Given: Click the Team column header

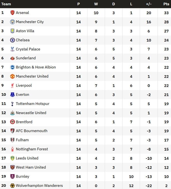Looking at the screenshot, I should pyautogui.click(x=6, y=4).
